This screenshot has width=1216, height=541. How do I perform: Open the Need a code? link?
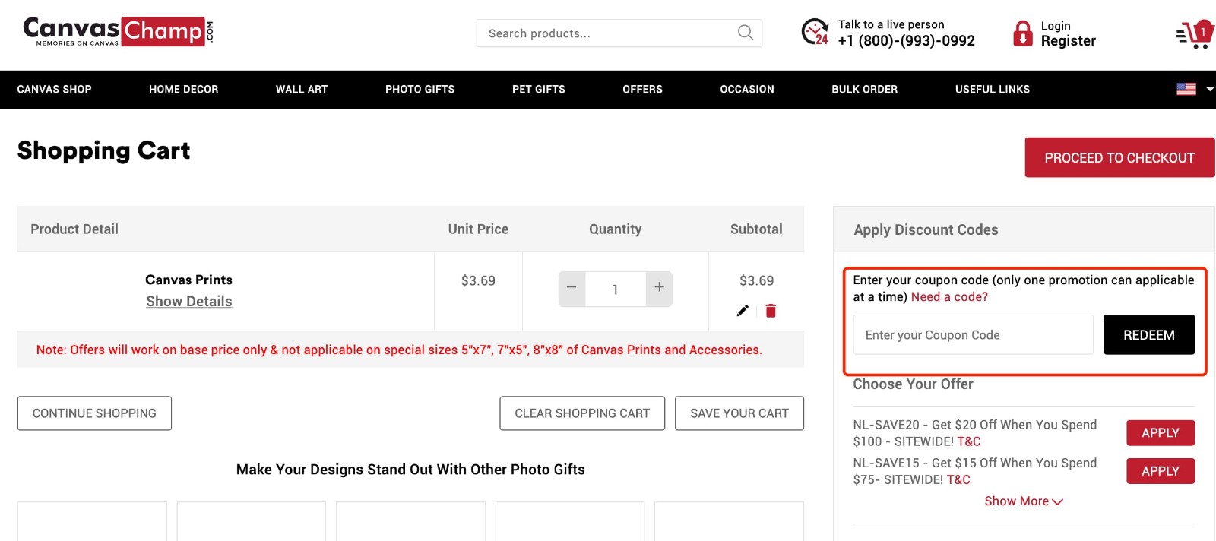(x=948, y=296)
